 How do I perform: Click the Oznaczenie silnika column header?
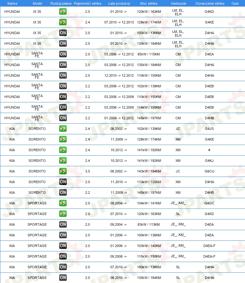coord(210,3)
